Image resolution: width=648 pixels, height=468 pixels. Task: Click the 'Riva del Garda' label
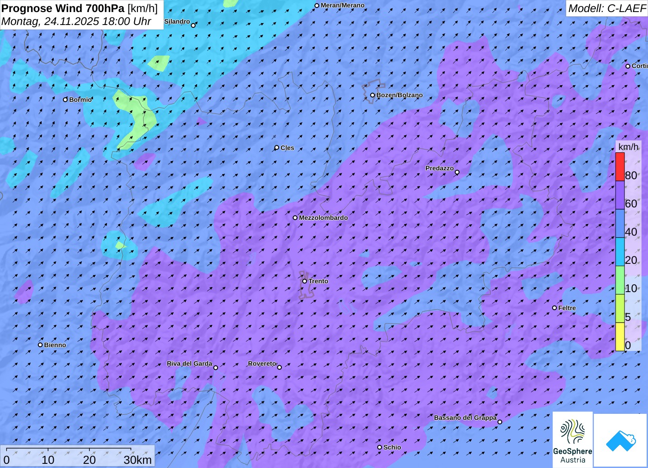pos(189,363)
